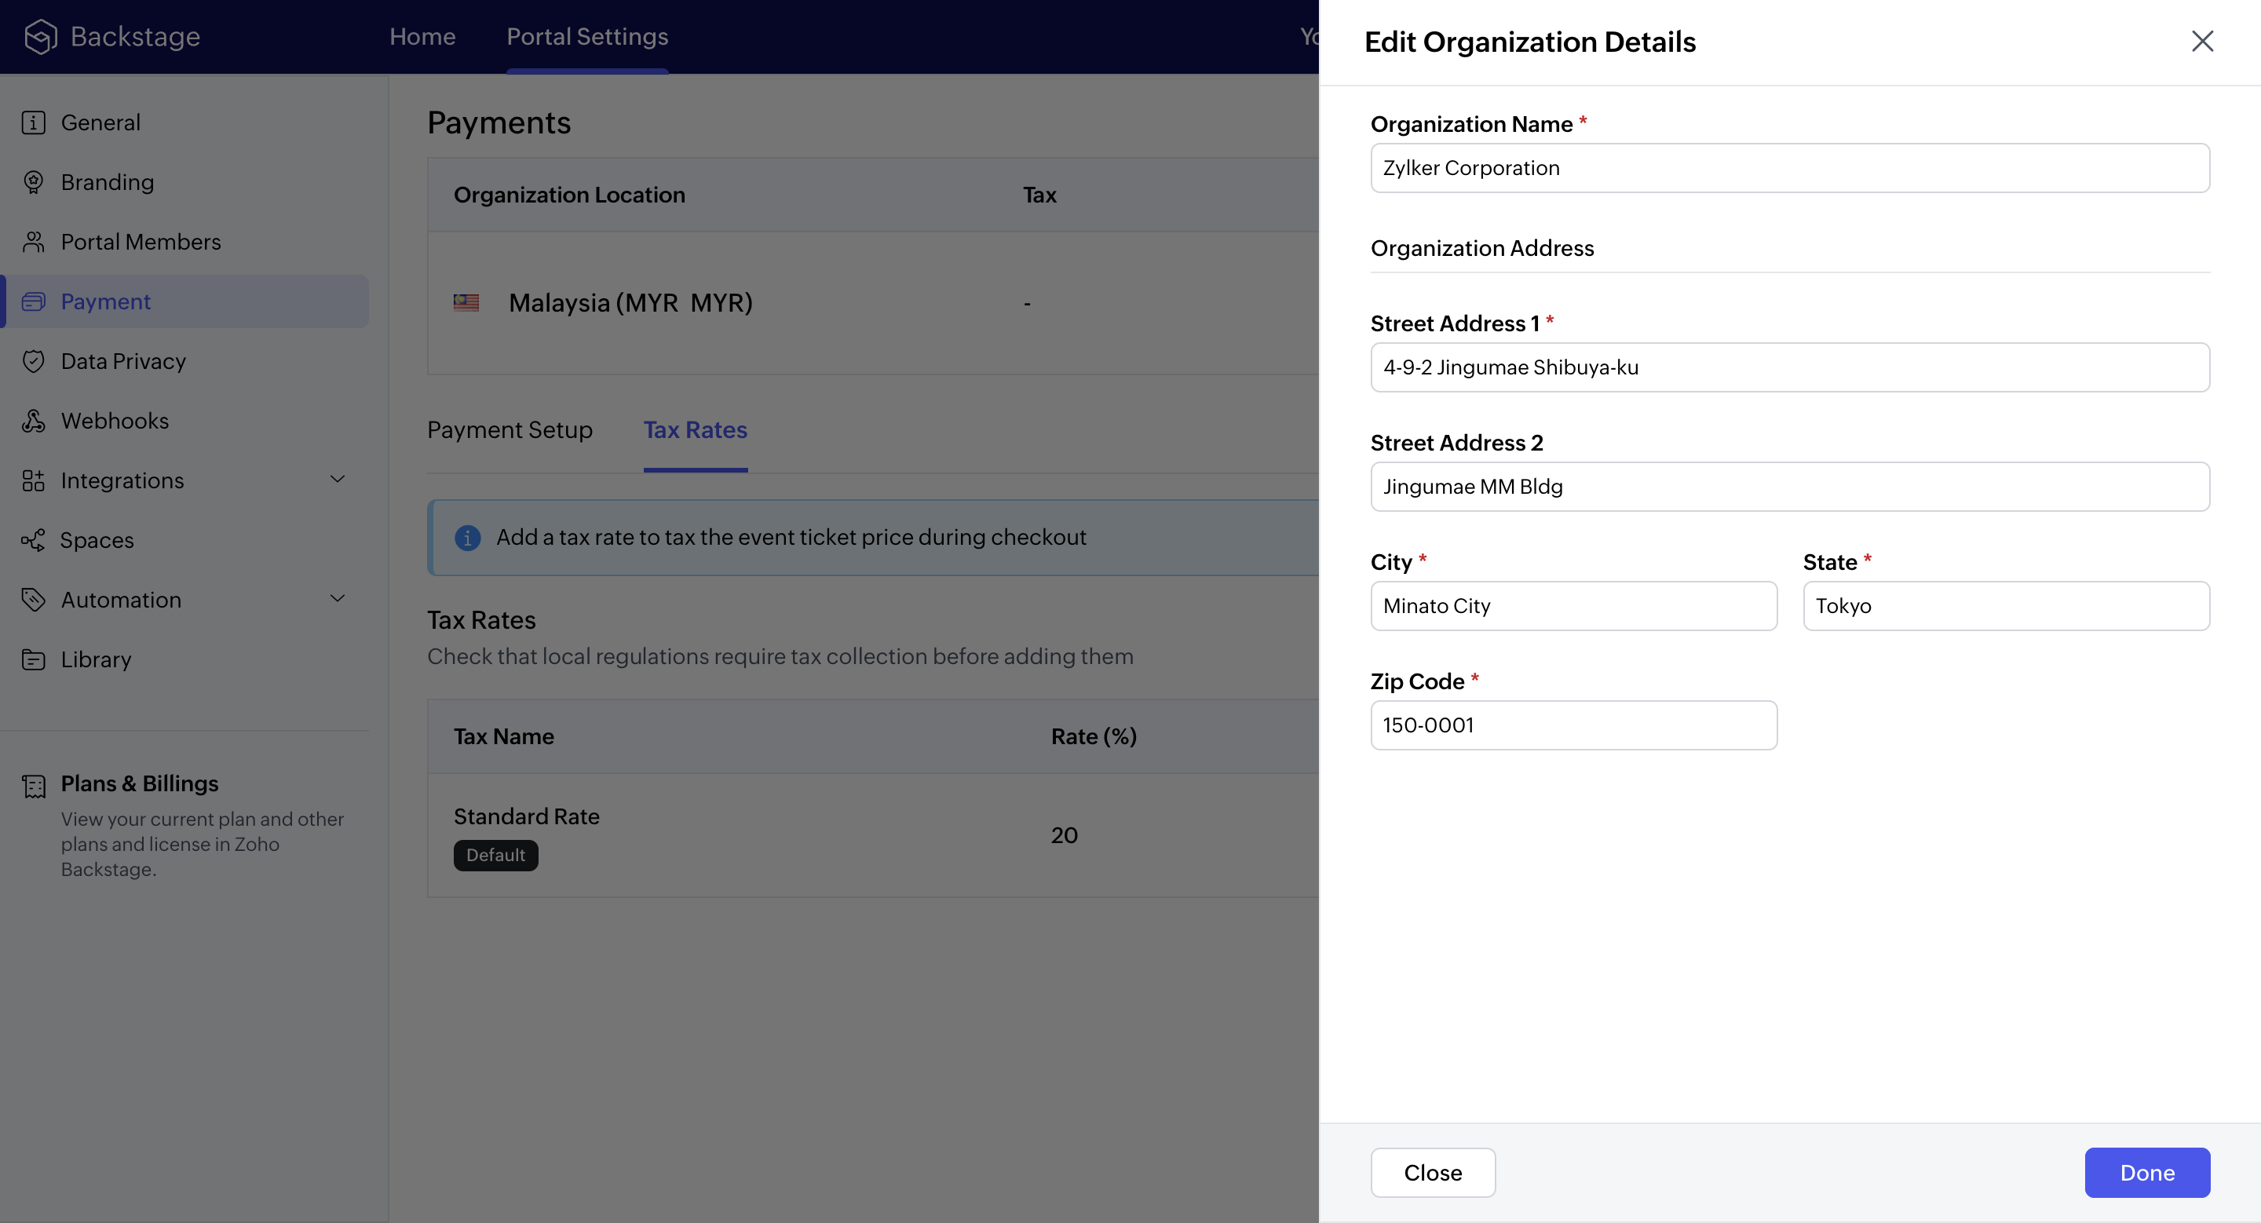Click the blue info icon in tax banner
The height and width of the screenshot is (1223, 2261).
(468, 537)
